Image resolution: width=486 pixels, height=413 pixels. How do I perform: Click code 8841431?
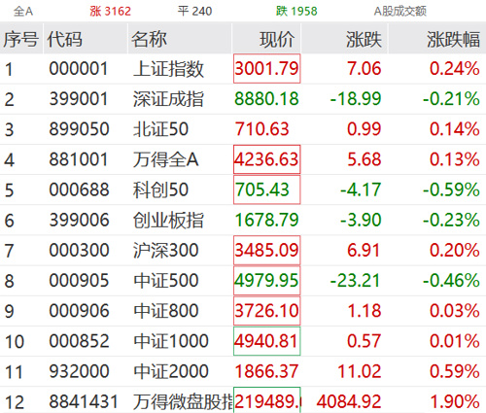(84, 401)
